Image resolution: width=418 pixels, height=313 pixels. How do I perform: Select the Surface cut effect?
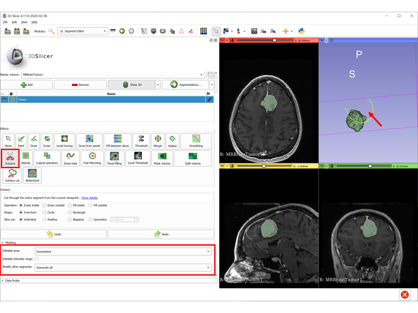(12, 176)
